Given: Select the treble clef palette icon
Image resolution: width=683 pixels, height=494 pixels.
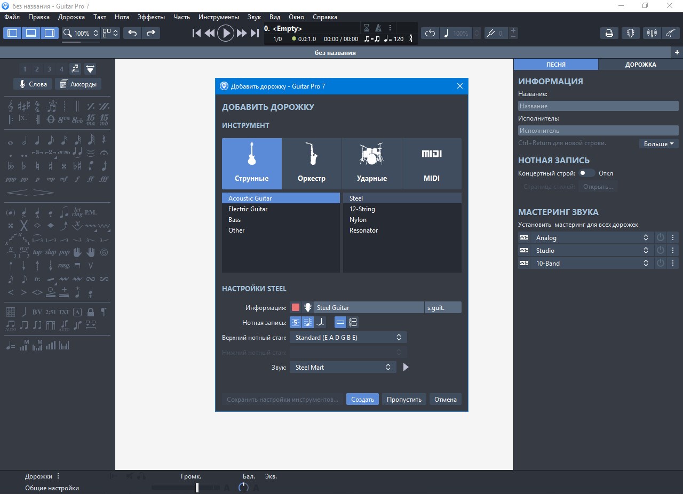Looking at the screenshot, I should 11,106.
